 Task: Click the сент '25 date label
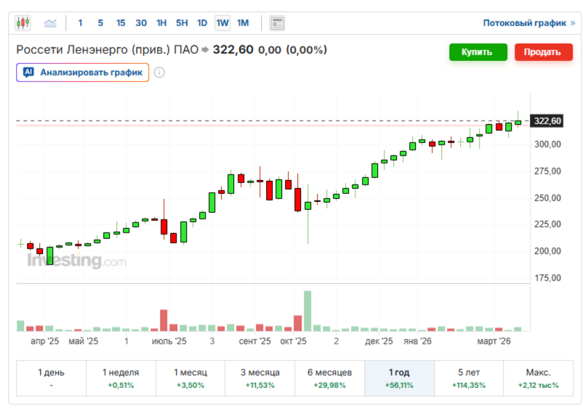254,341
